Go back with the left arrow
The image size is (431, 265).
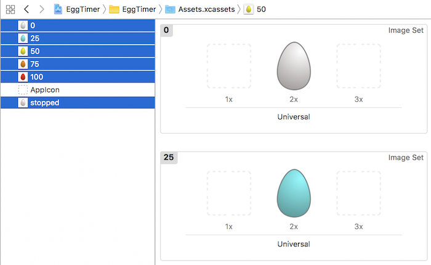click(x=26, y=9)
